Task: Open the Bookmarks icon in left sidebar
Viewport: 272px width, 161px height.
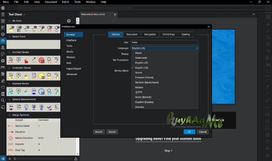Action: pyautogui.click(x=3, y=27)
